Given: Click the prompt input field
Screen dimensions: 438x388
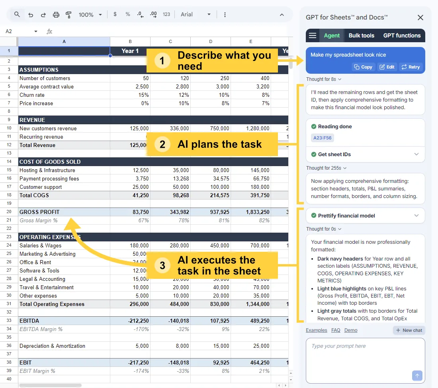Looking at the screenshot, I should click(x=365, y=359).
